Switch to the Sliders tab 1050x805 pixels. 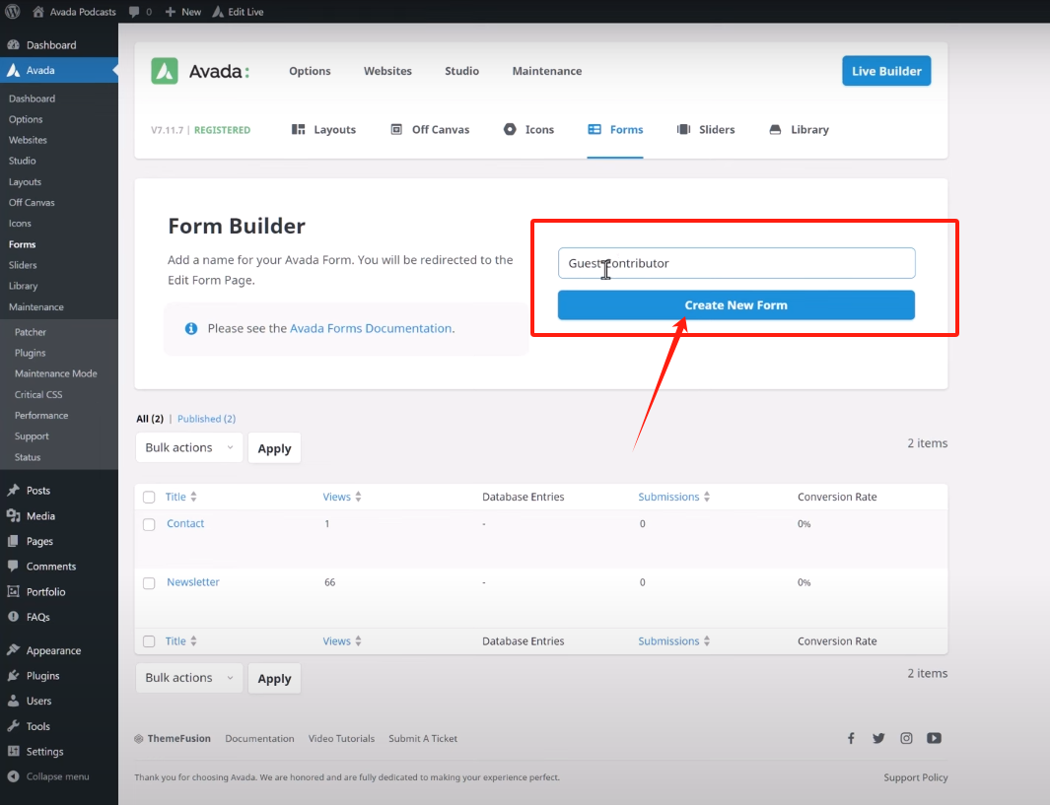pyautogui.click(x=706, y=130)
